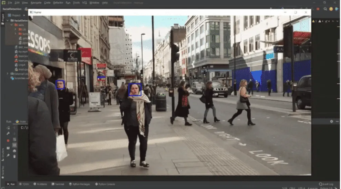Click the wrench settings icon in Run panel
Viewport: 341px width, 189px height.
(8, 133)
